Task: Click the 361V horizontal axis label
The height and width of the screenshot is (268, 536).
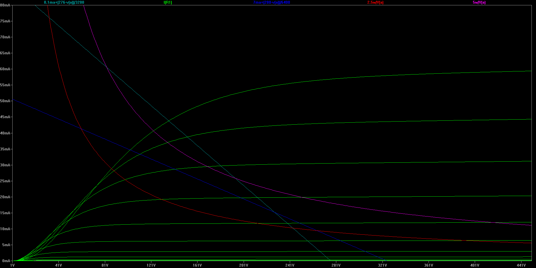Action: [x=429, y=265]
